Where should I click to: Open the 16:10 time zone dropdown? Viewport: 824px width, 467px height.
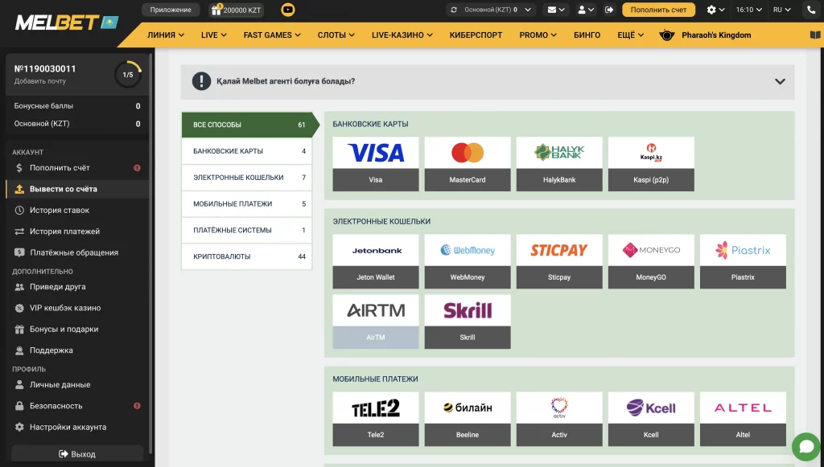(x=749, y=10)
